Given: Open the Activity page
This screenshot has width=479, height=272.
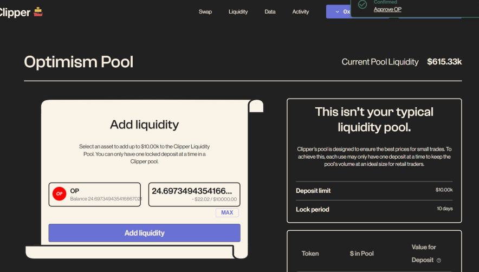Looking at the screenshot, I should click(301, 11).
